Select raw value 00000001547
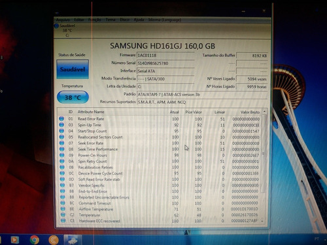 246,131
